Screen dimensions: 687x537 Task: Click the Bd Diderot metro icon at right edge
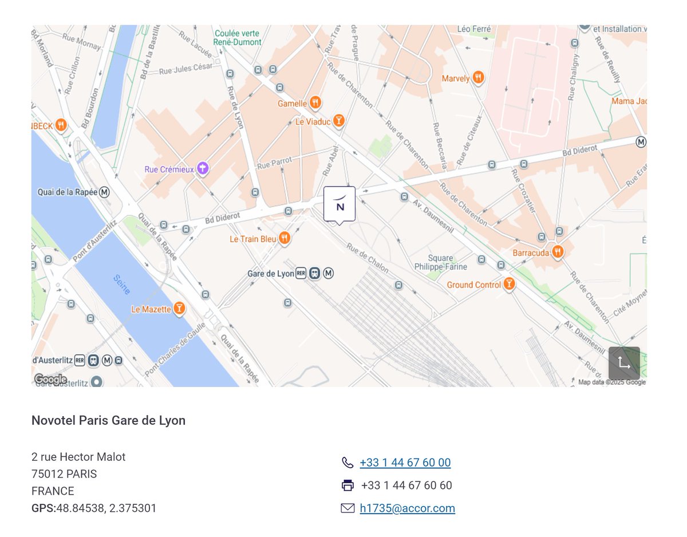click(x=641, y=141)
